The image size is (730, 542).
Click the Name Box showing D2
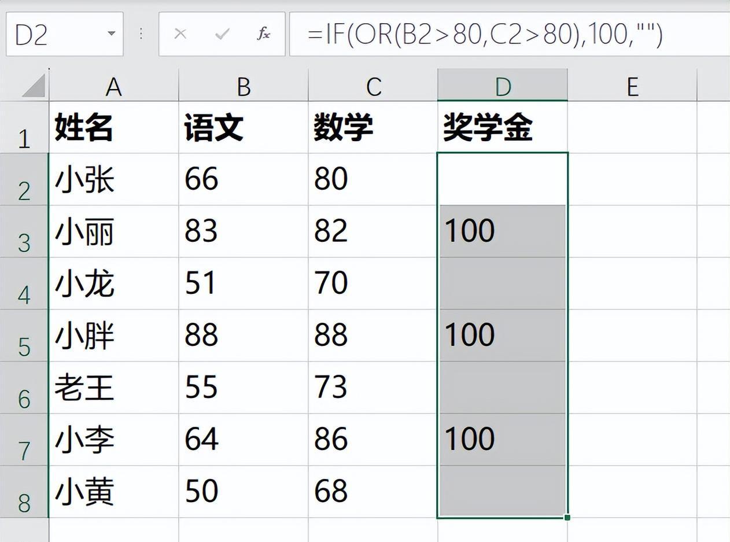coord(64,34)
